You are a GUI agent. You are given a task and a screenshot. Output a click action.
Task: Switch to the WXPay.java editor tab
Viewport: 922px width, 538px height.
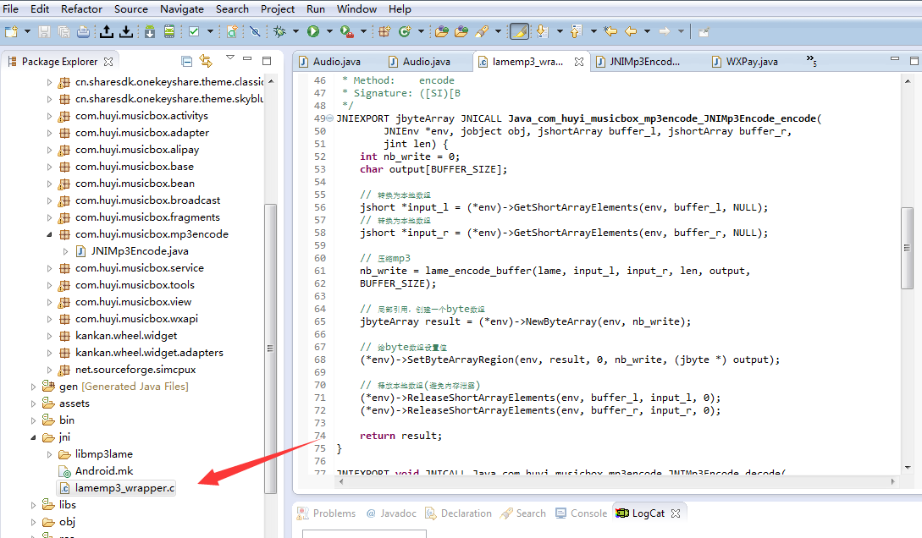pos(752,62)
